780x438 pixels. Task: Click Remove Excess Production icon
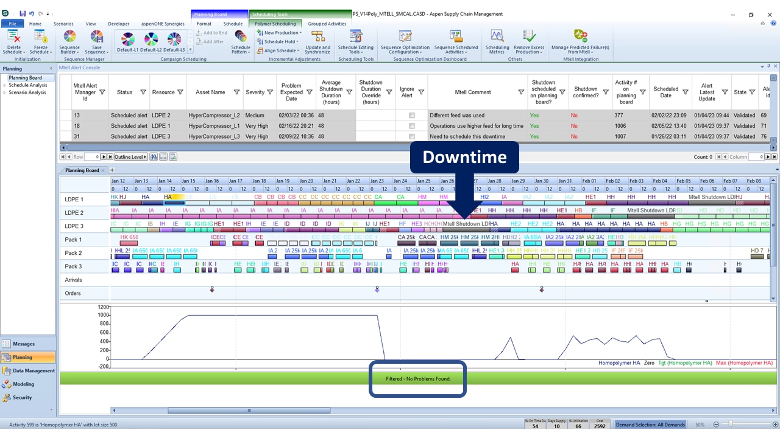tap(528, 41)
